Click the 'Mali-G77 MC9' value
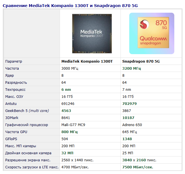This screenshot has width=185, height=174. click(x=73, y=125)
